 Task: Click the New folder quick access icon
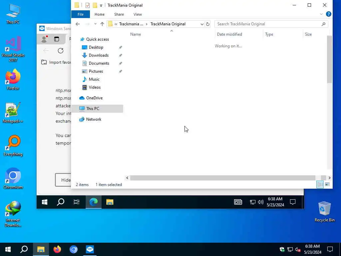(95, 5)
